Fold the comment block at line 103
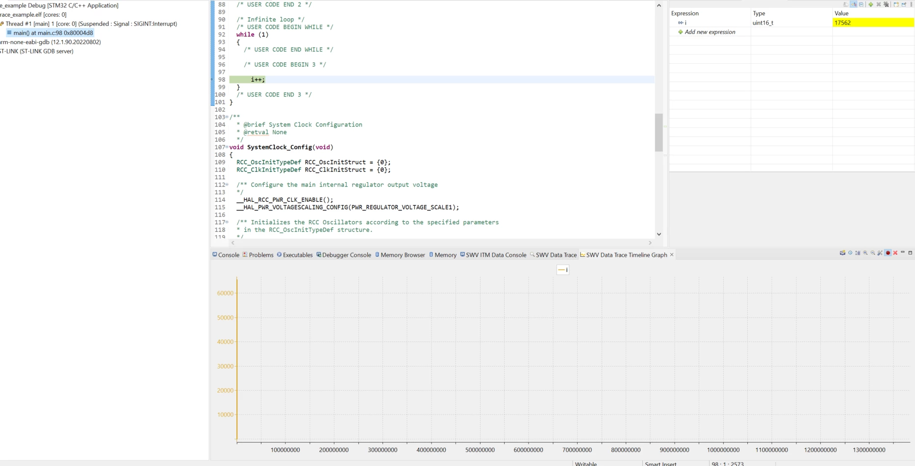 pos(227,117)
